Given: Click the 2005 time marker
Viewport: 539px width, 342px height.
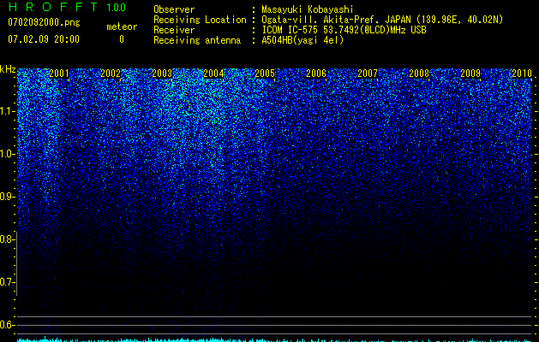Looking at the screenshot, I should [x=265, y=73].
